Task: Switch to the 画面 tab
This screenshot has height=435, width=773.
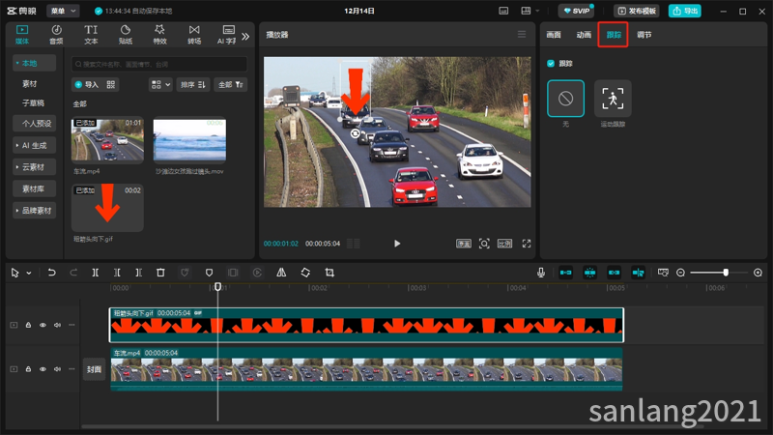Action: pos(554,35)
